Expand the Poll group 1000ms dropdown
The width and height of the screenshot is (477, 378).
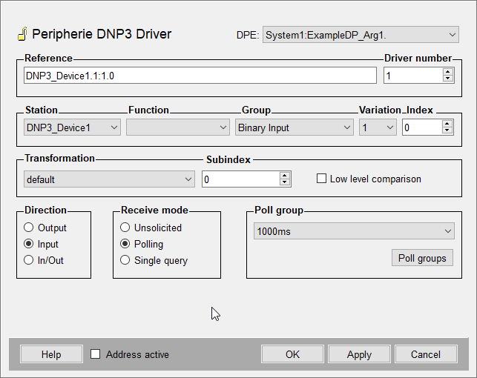click(353, 231)
